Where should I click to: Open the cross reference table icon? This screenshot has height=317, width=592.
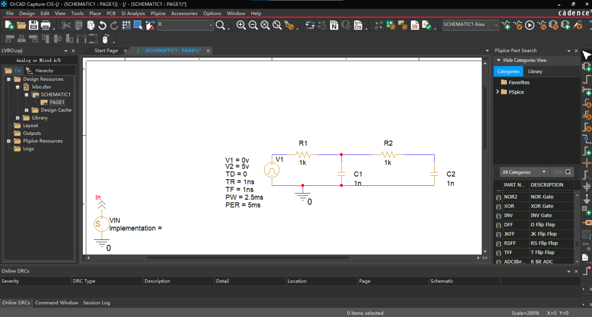point(415,25)
